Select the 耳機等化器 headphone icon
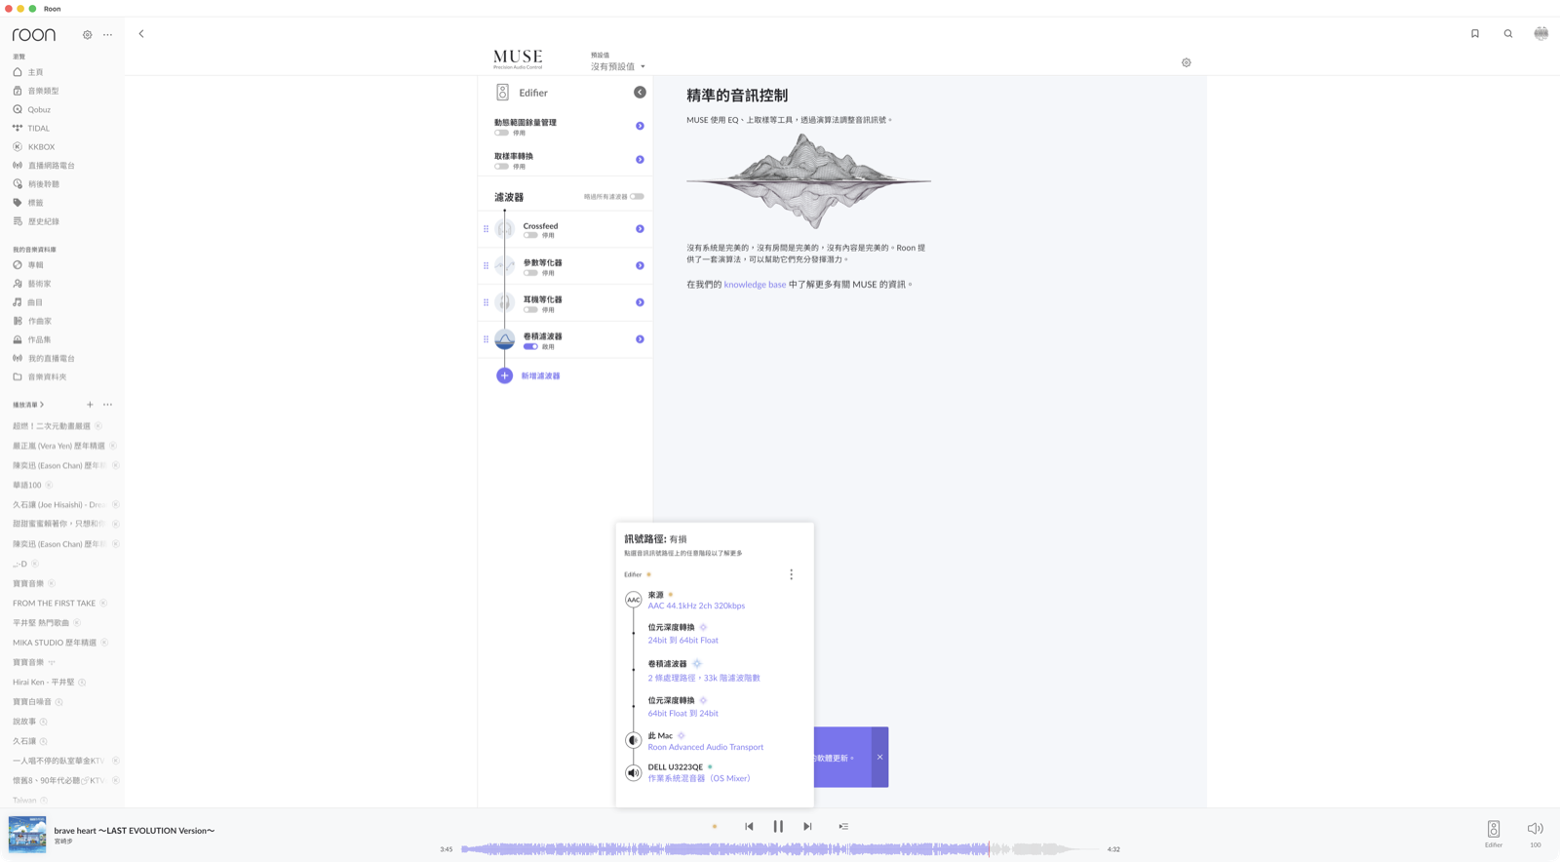Viewport: 1560px width, 862px height. tap(505, 302)
